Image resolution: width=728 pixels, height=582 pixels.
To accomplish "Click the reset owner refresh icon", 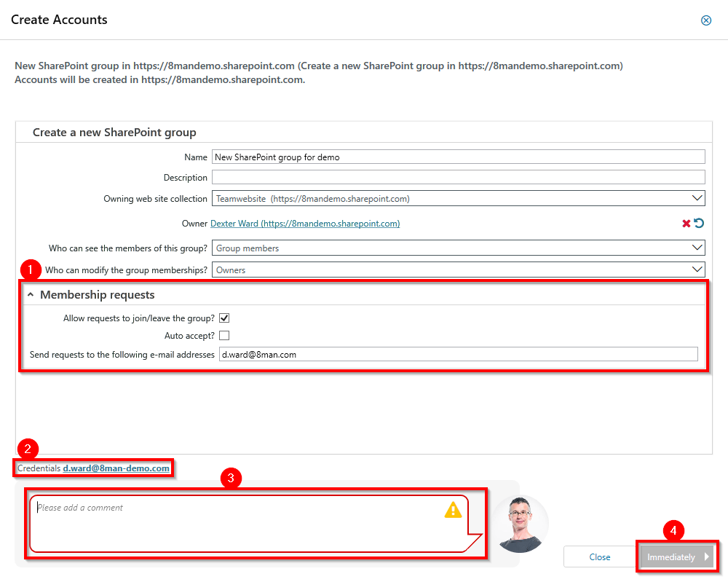I will coord(699,224).
